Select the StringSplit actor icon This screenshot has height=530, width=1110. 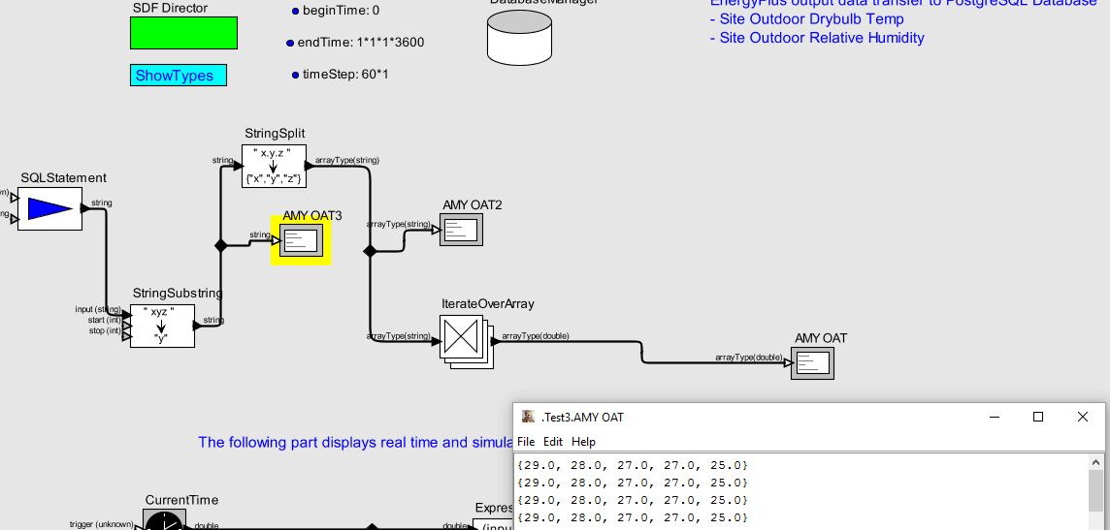tap(274, 166)
